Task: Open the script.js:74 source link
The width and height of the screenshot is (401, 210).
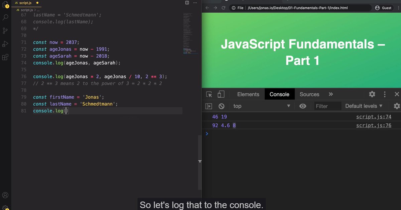Action: coord(374,117)
